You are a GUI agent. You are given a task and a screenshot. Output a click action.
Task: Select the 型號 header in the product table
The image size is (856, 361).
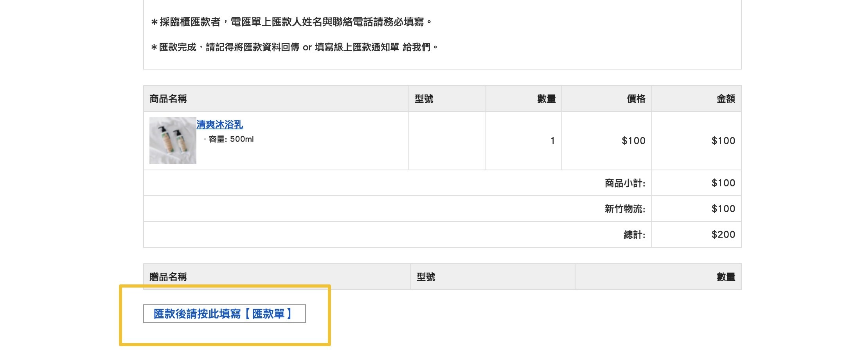click(424, 99)
